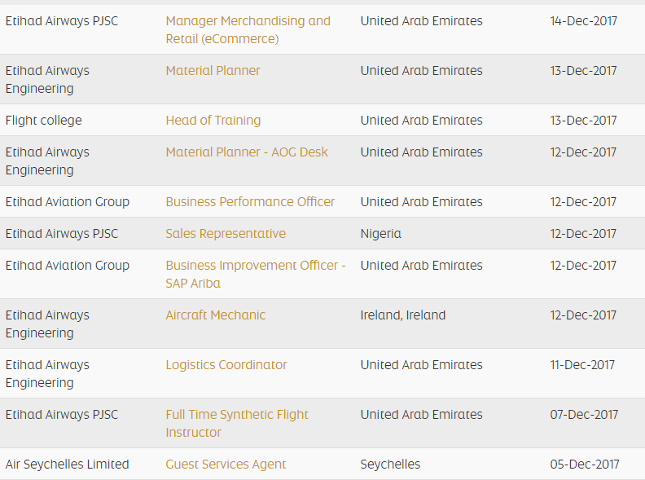Click the 05-Dec-2017 posting date

584,465
